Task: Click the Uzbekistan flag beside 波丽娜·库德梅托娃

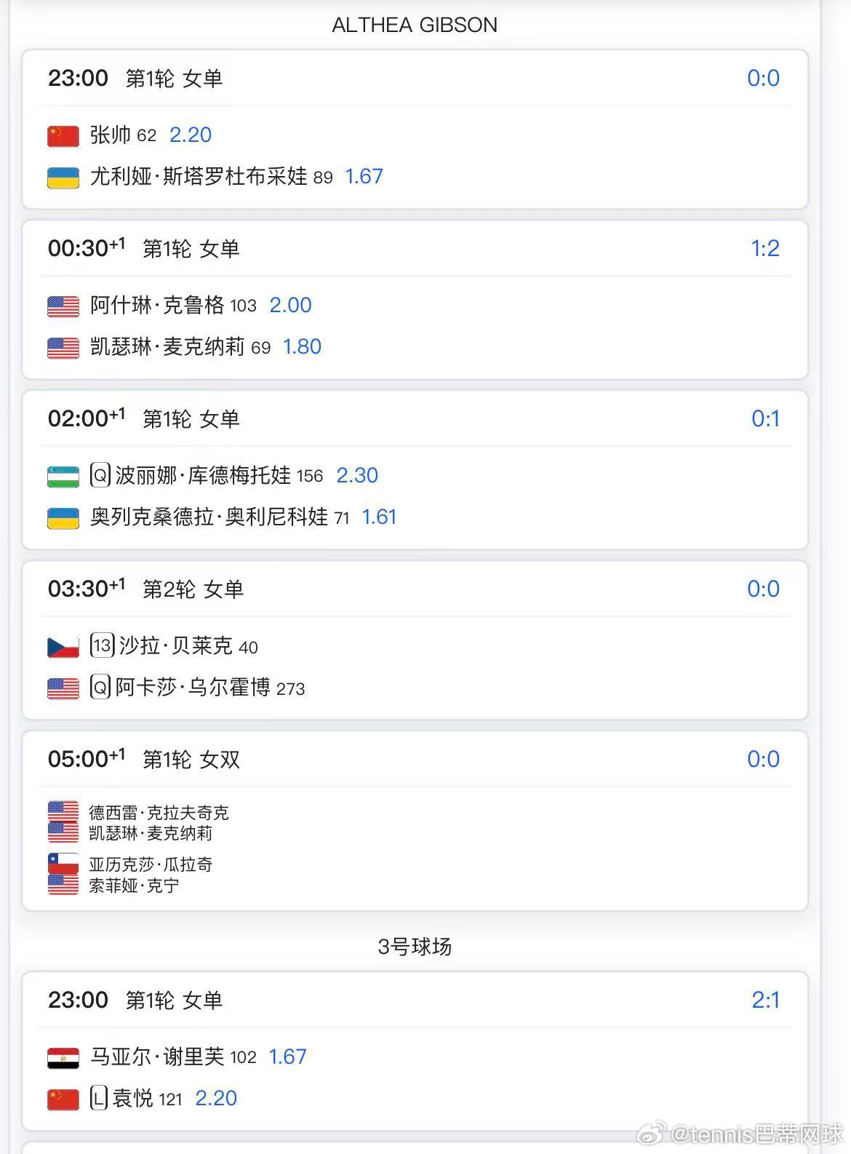Action: click(63, 476)
